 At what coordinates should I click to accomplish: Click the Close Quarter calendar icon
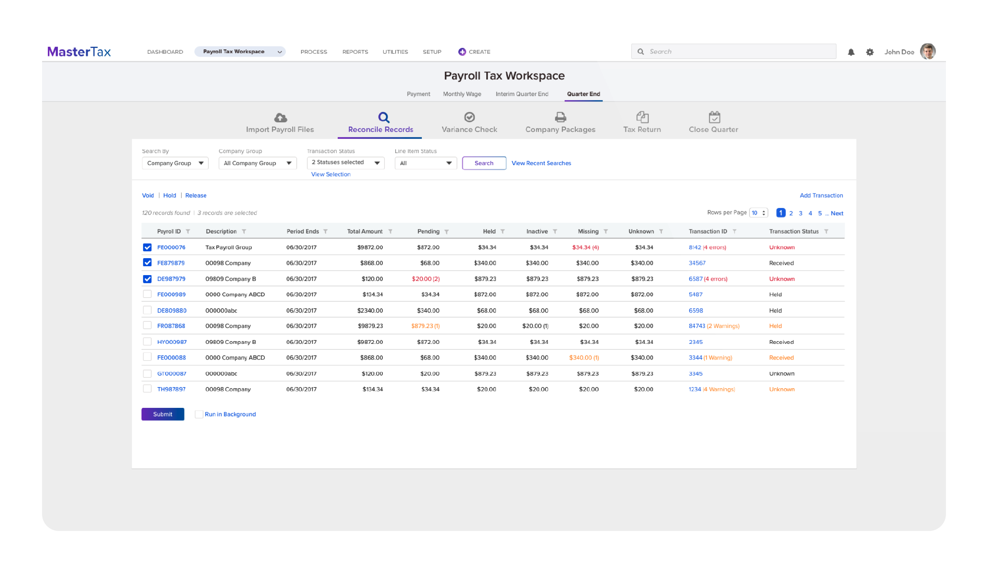pyautogui.click(x=714, y=117)
